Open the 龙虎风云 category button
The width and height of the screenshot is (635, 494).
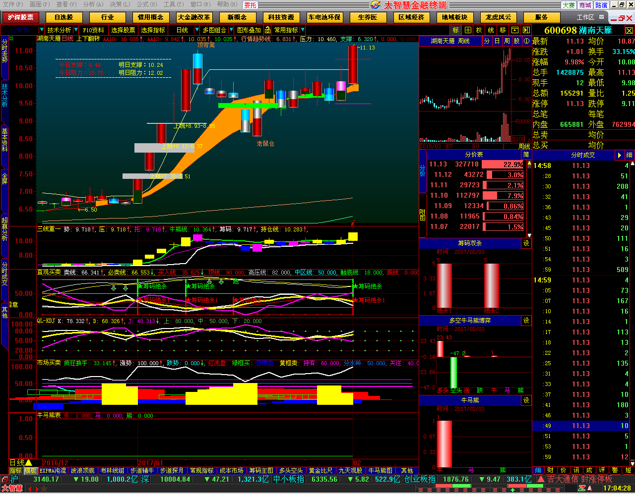pos(498,17)
